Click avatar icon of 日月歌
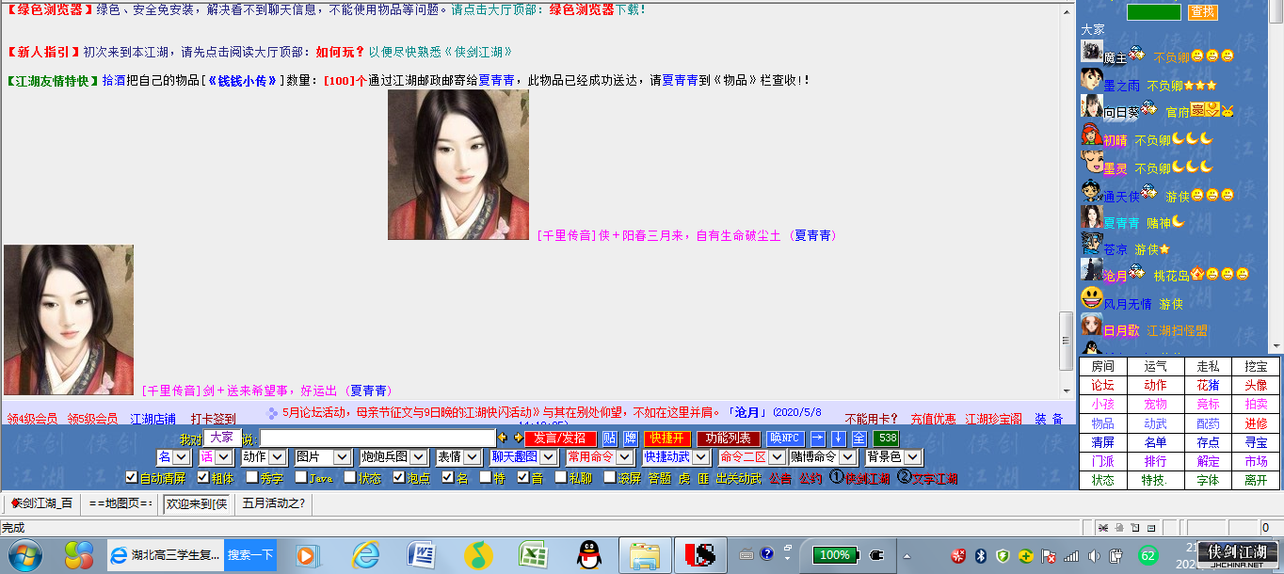 (1092, 326)
